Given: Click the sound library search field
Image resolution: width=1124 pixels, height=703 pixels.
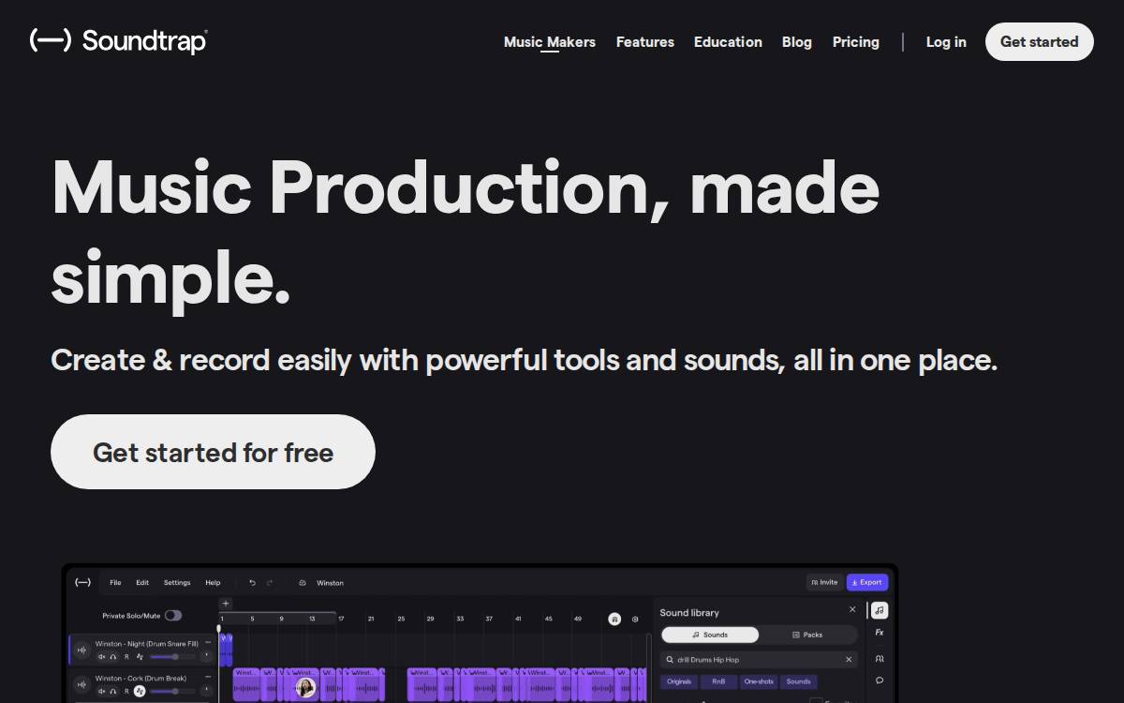Looking at the screenshot, I should pos(759,660).
